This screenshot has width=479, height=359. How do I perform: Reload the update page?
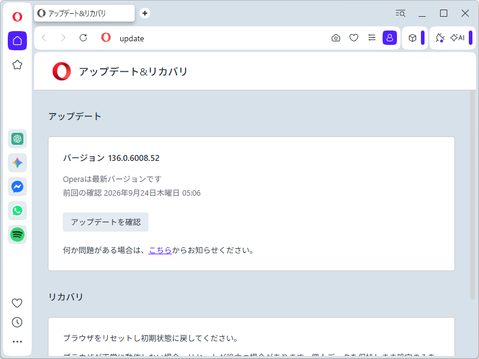(83, 38)
